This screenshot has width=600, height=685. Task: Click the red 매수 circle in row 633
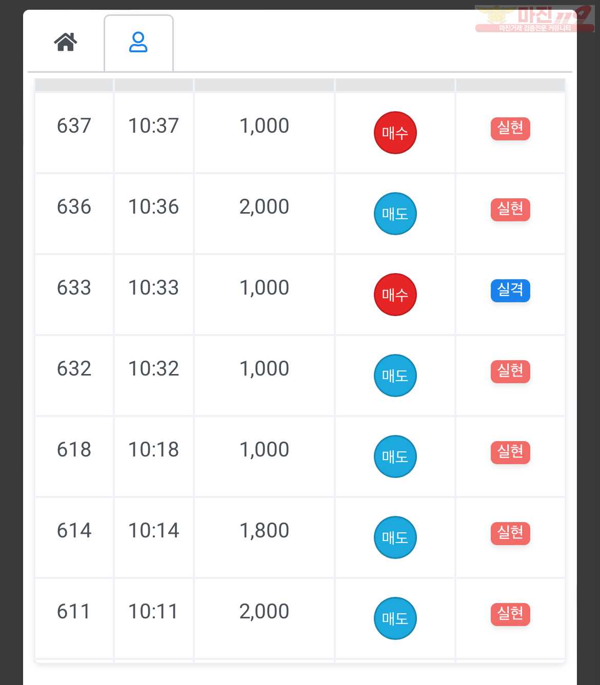coord(395,295)
